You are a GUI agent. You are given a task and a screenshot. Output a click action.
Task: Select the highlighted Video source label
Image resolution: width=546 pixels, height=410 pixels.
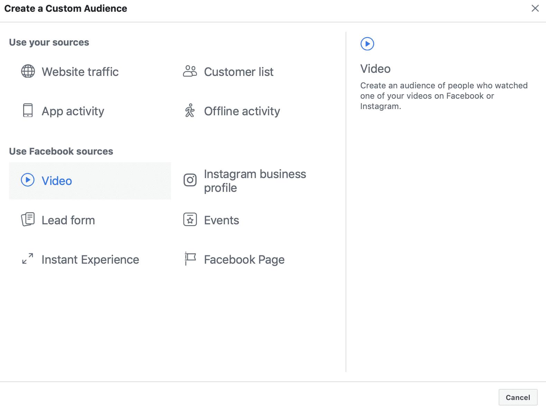click(x=57, y=181)
